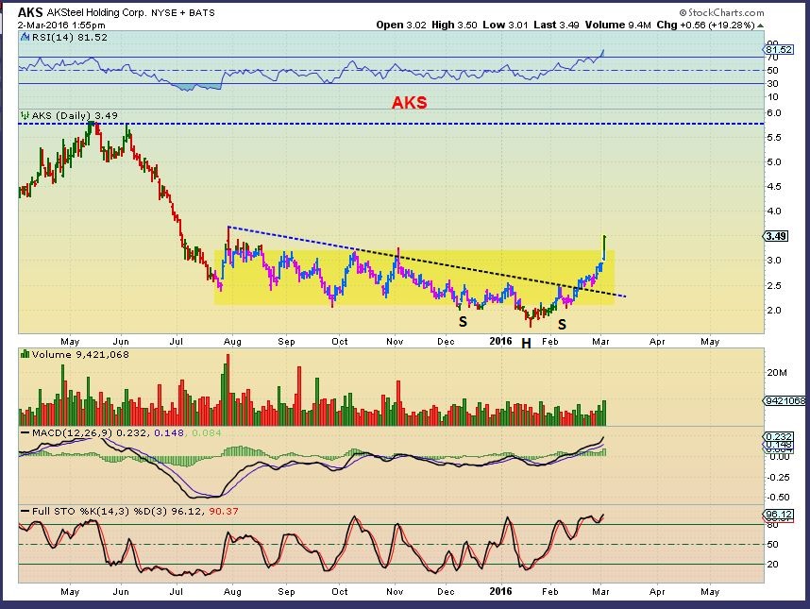Click the left shoulder S label near Dec
Screen dimensions: 810x609
[x=463, y=322]
